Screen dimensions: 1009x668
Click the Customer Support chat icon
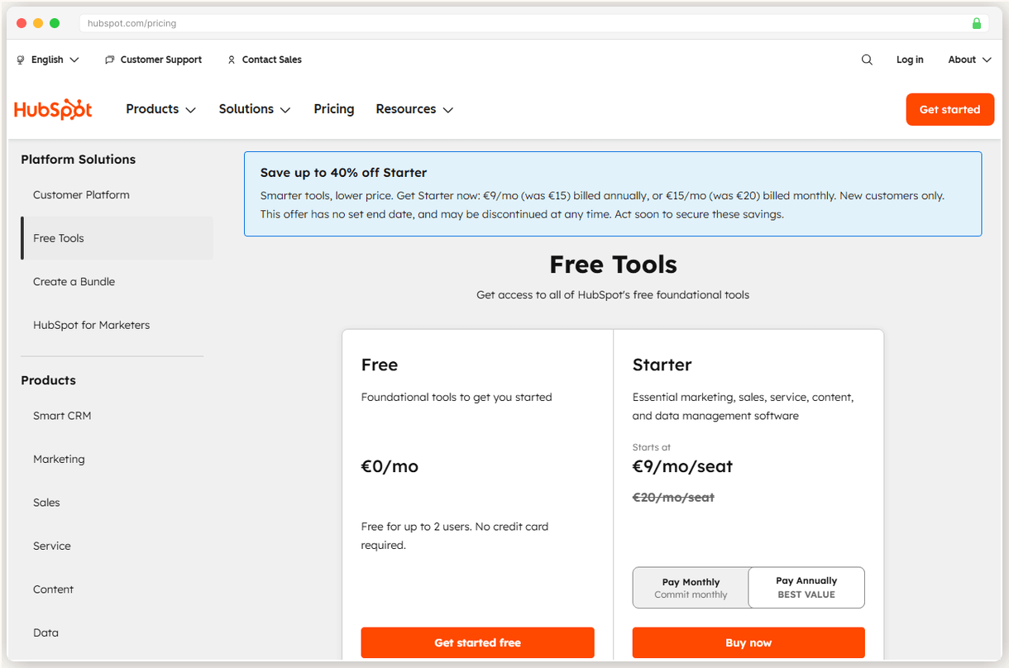coord(109,60)
